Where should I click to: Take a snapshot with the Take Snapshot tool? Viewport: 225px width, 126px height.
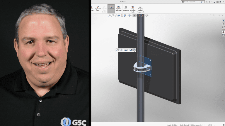pos(126,8)
